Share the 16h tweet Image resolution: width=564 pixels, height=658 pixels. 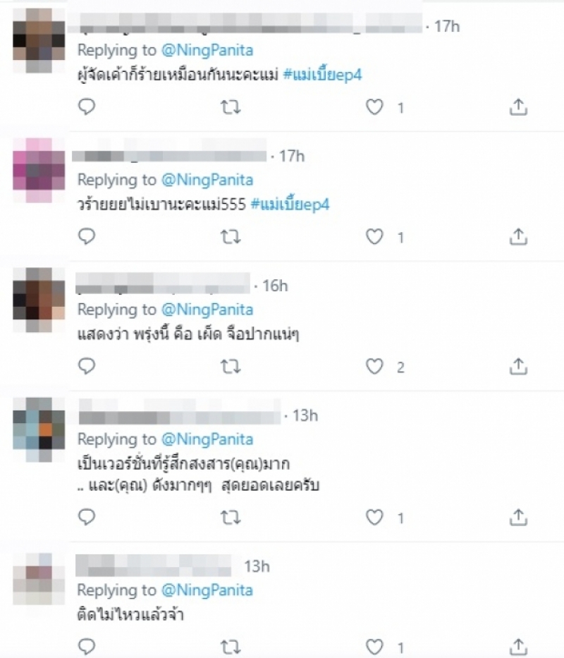518,366
